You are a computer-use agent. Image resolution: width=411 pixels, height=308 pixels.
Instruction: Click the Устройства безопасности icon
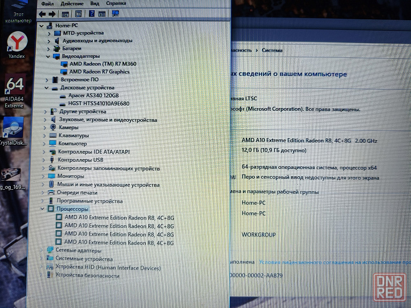pyautogui.click(x=49, y=275)
